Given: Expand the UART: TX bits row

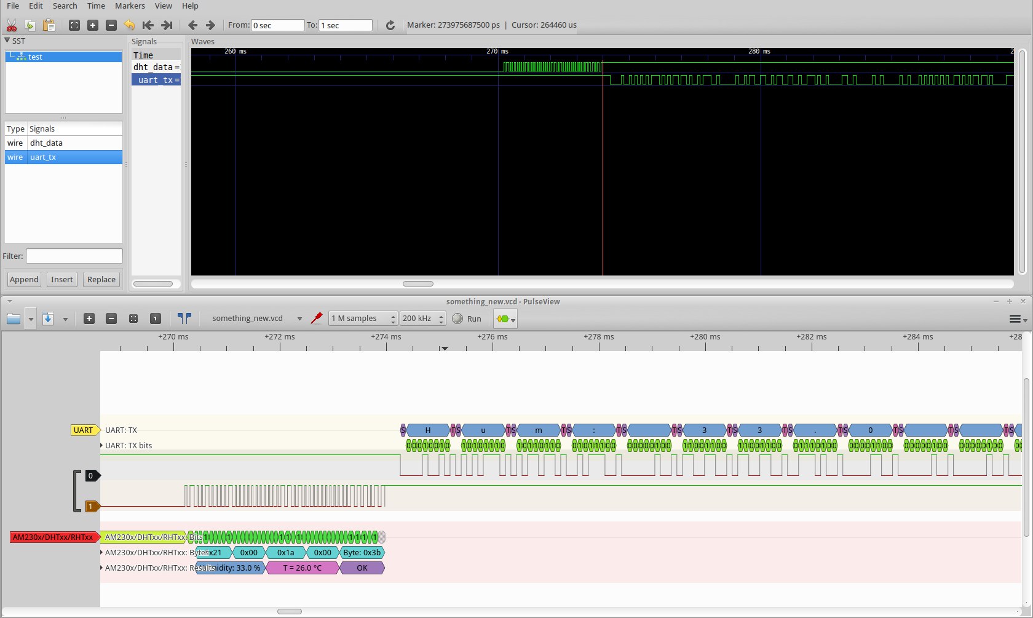Looking at the screenshot, I should 101,445.
